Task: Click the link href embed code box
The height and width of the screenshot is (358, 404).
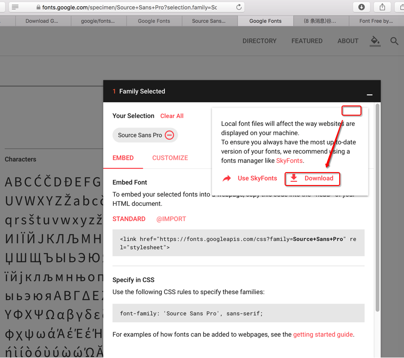Action: 238,243
